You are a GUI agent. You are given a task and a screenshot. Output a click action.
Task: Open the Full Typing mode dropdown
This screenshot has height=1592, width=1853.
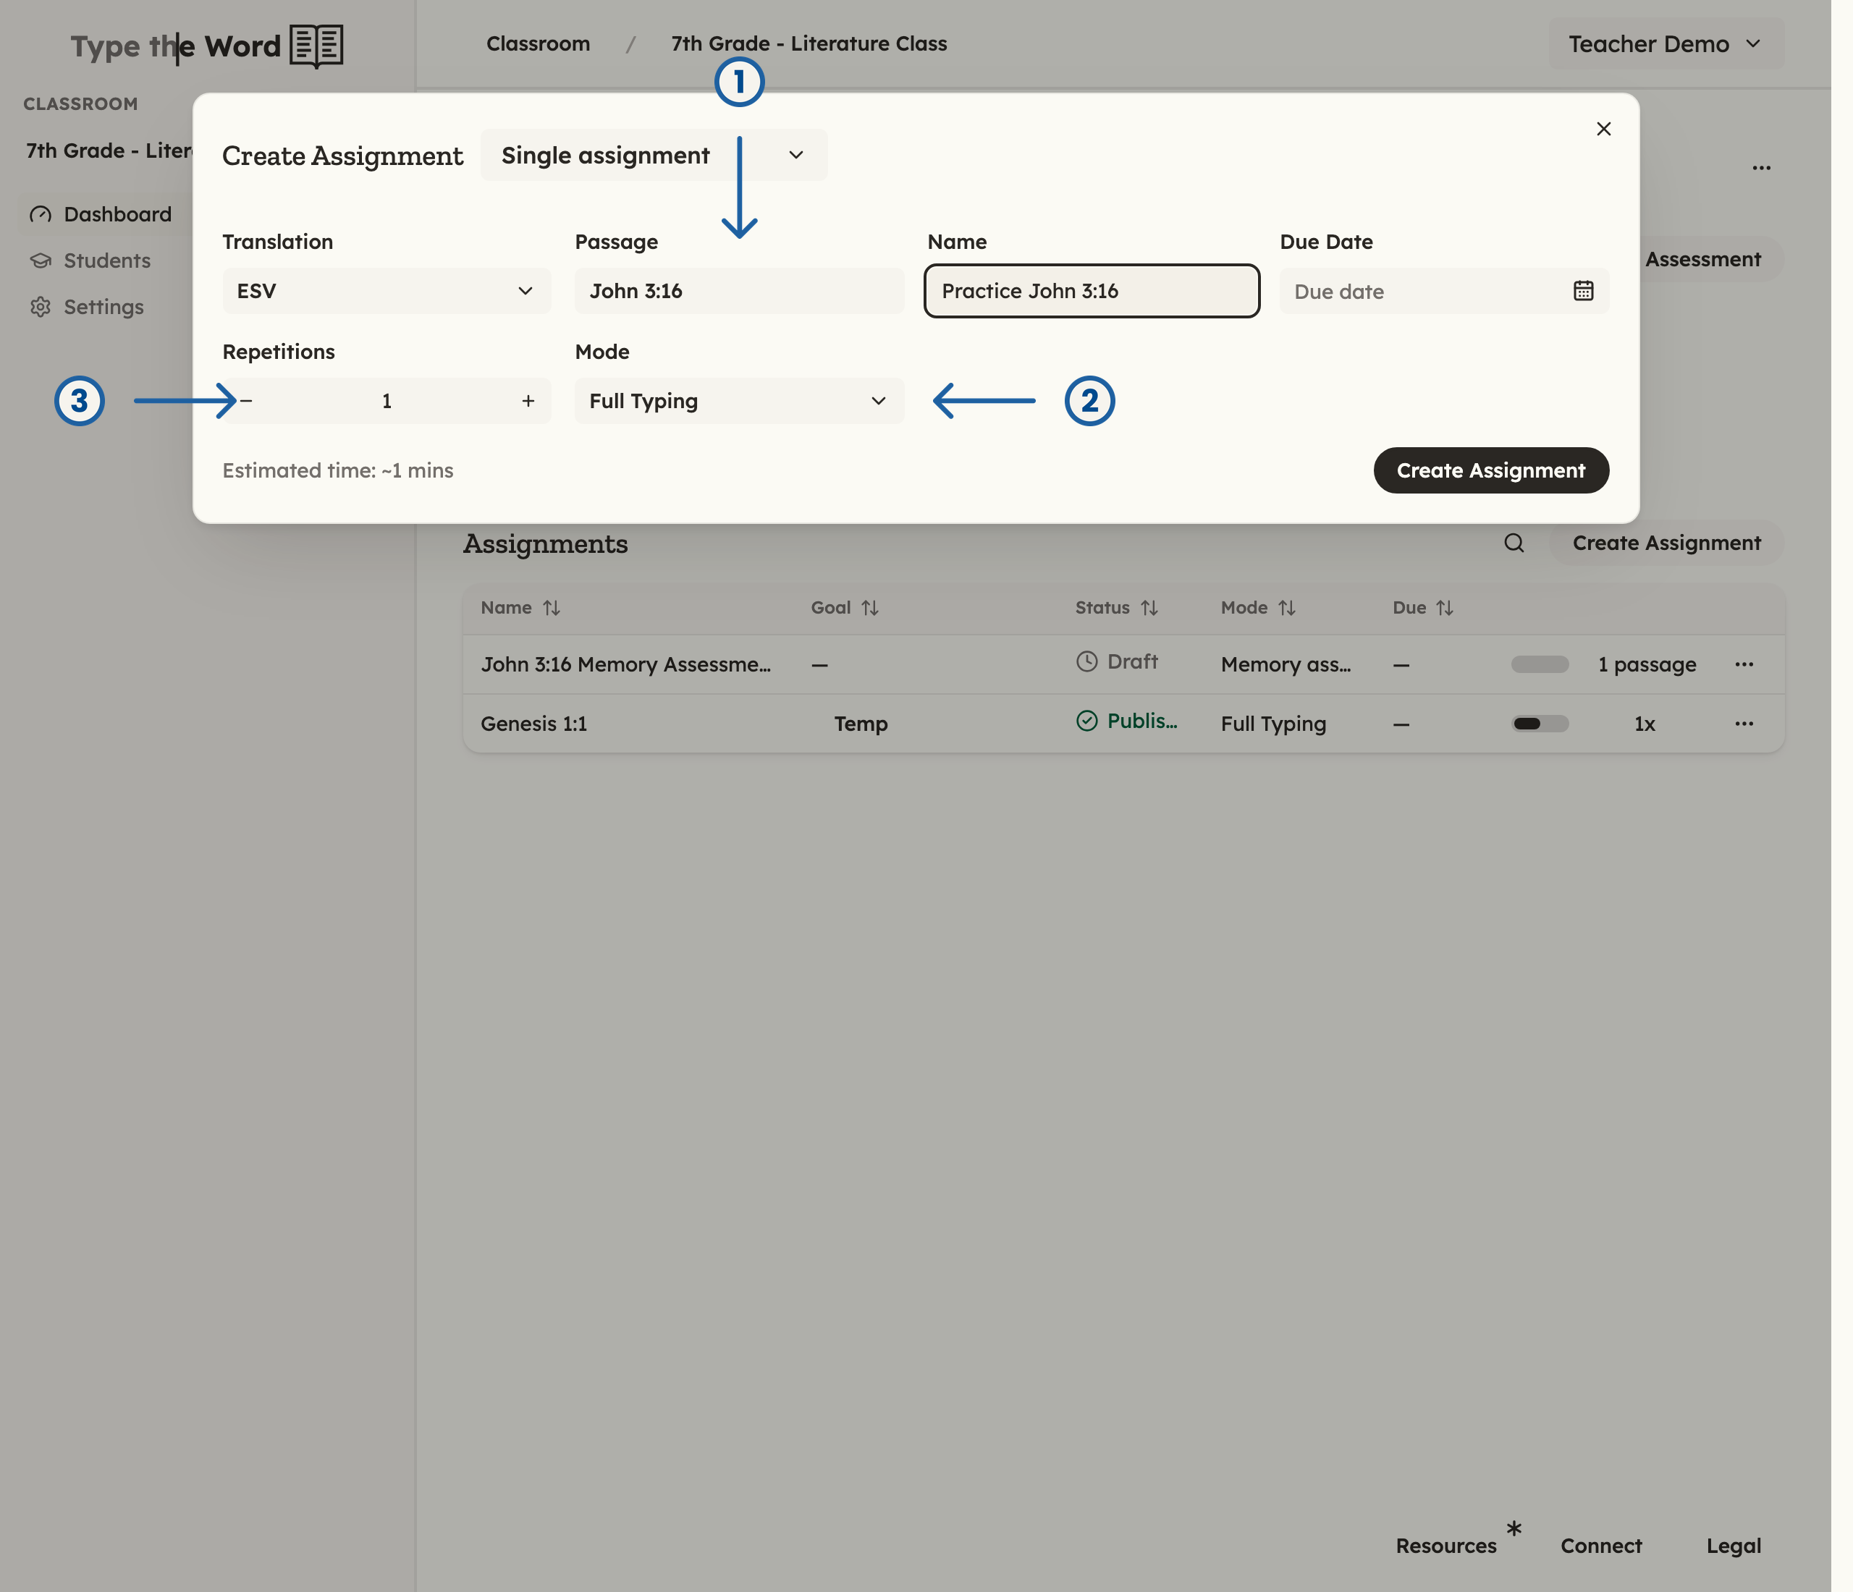tap(739, 400)
